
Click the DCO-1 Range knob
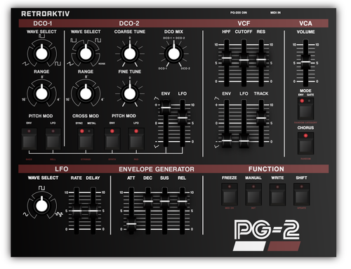click(x=41, y=93)
